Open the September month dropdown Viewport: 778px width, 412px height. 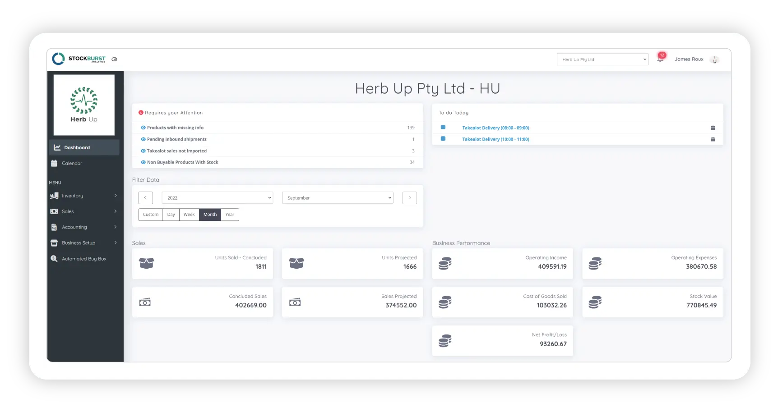tap(338, 198)
